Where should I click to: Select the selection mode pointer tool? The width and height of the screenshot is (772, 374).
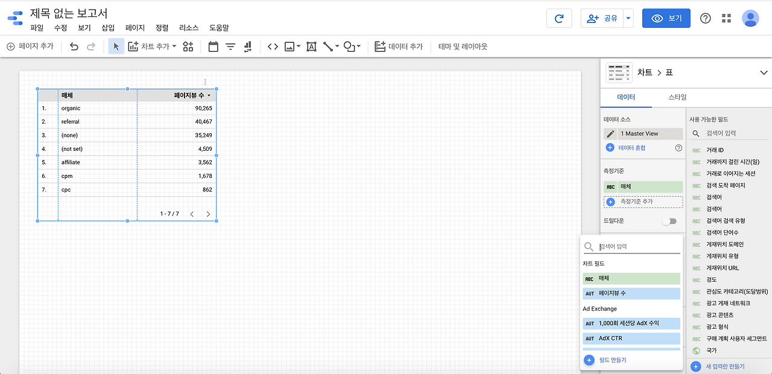coord(116,46)
